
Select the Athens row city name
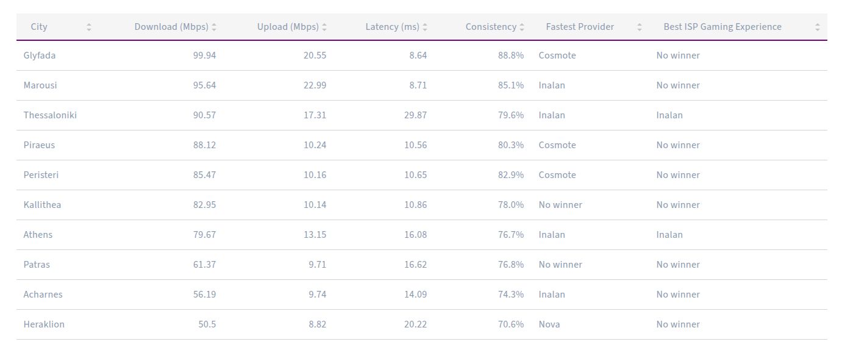pyautogui.click(x=38, y=235)
